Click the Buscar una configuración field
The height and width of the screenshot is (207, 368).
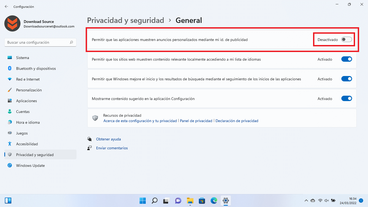40,42
